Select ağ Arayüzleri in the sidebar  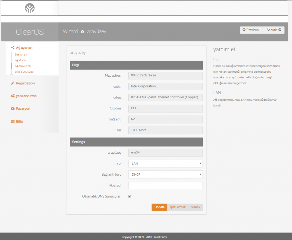tap(23, 66)
